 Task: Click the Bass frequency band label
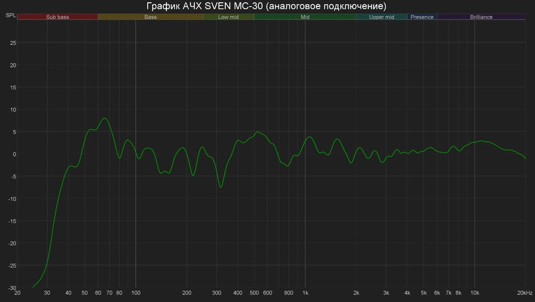(x=150, y=17)
